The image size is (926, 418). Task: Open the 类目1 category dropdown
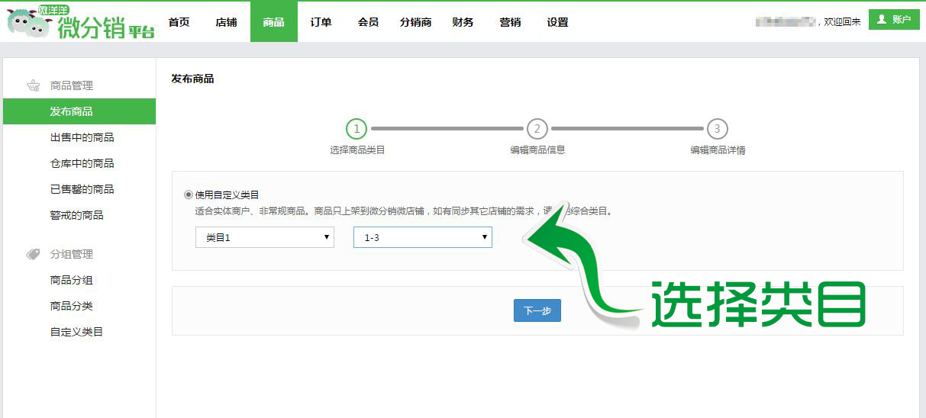(x=264, y=237)
